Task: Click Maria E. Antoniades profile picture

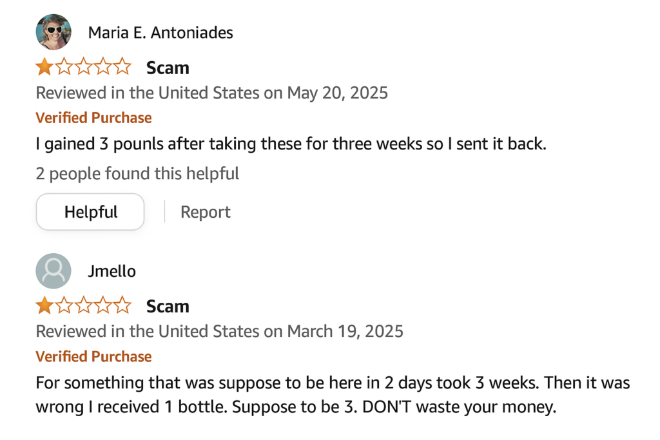Action: click(53, 32)
